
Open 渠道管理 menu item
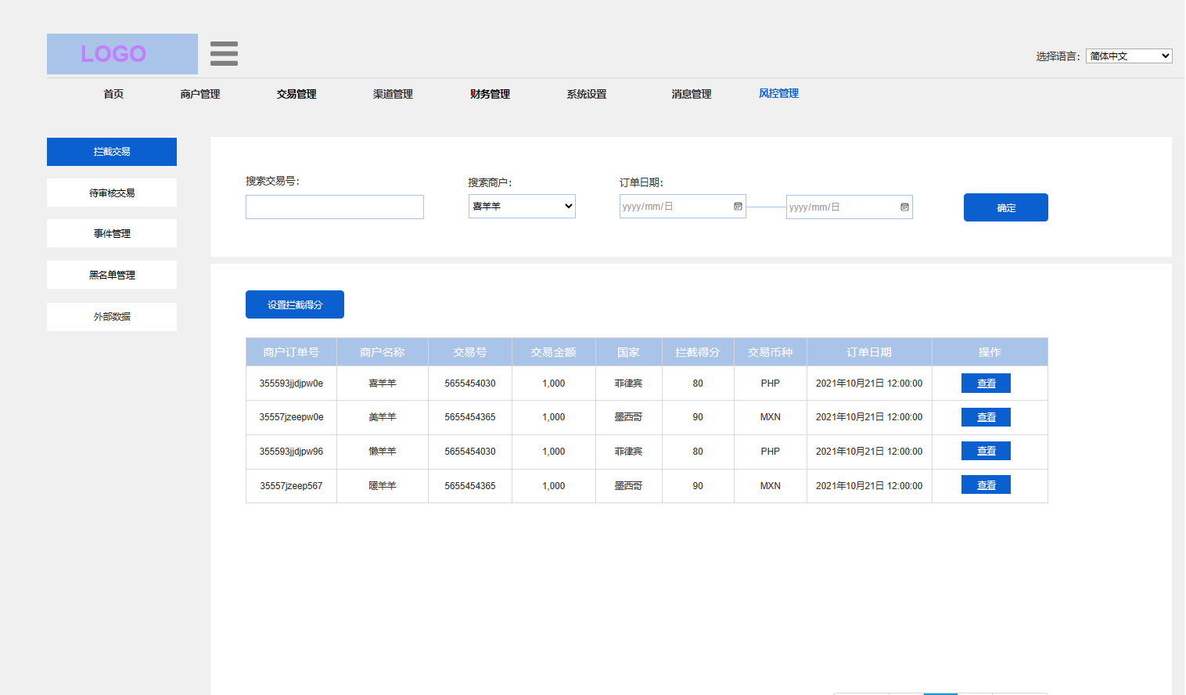point(393,94)
